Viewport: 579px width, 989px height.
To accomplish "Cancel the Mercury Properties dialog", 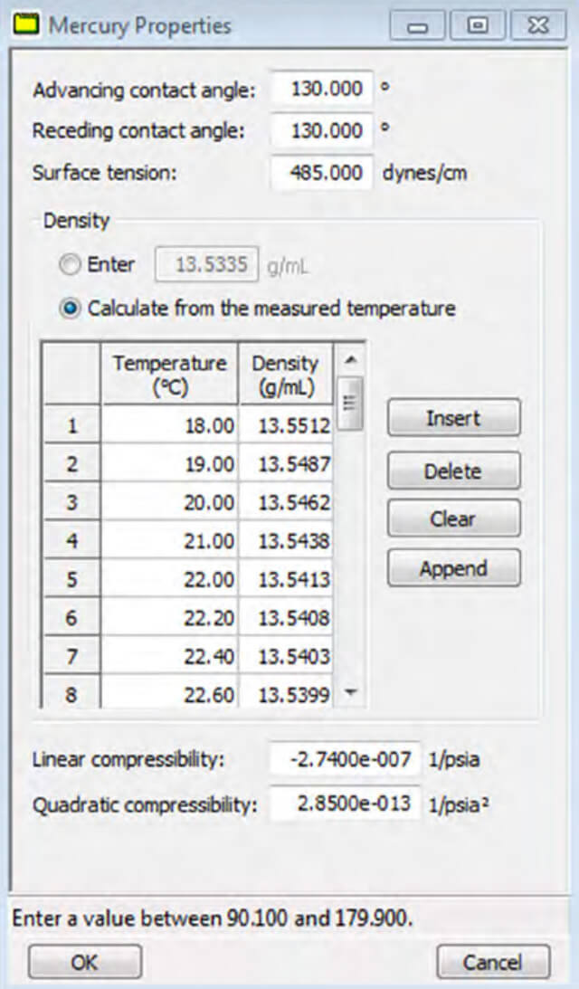I will (493, 962).
